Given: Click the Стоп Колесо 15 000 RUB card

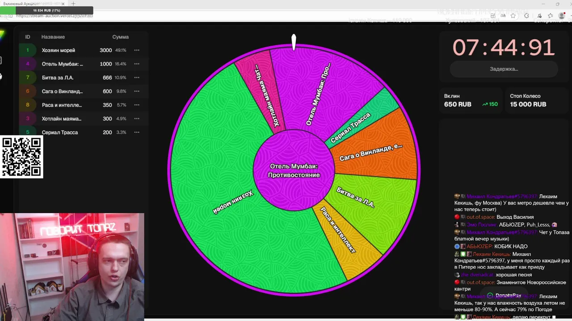Looking at the screenshot, I should (x=536, y=100).
